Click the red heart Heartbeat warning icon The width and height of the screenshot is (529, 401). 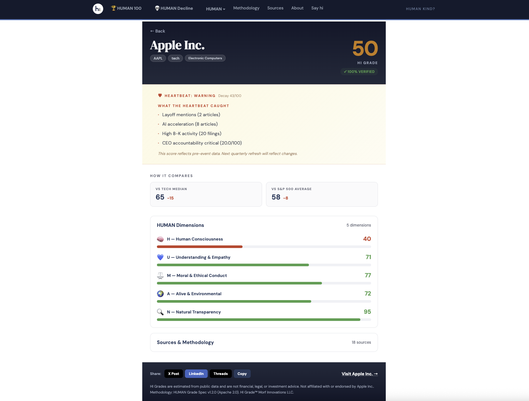point(160,96)
